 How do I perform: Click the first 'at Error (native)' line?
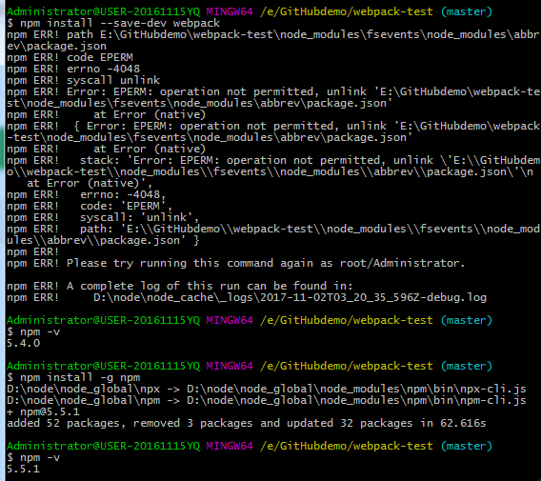pos(107,114)
